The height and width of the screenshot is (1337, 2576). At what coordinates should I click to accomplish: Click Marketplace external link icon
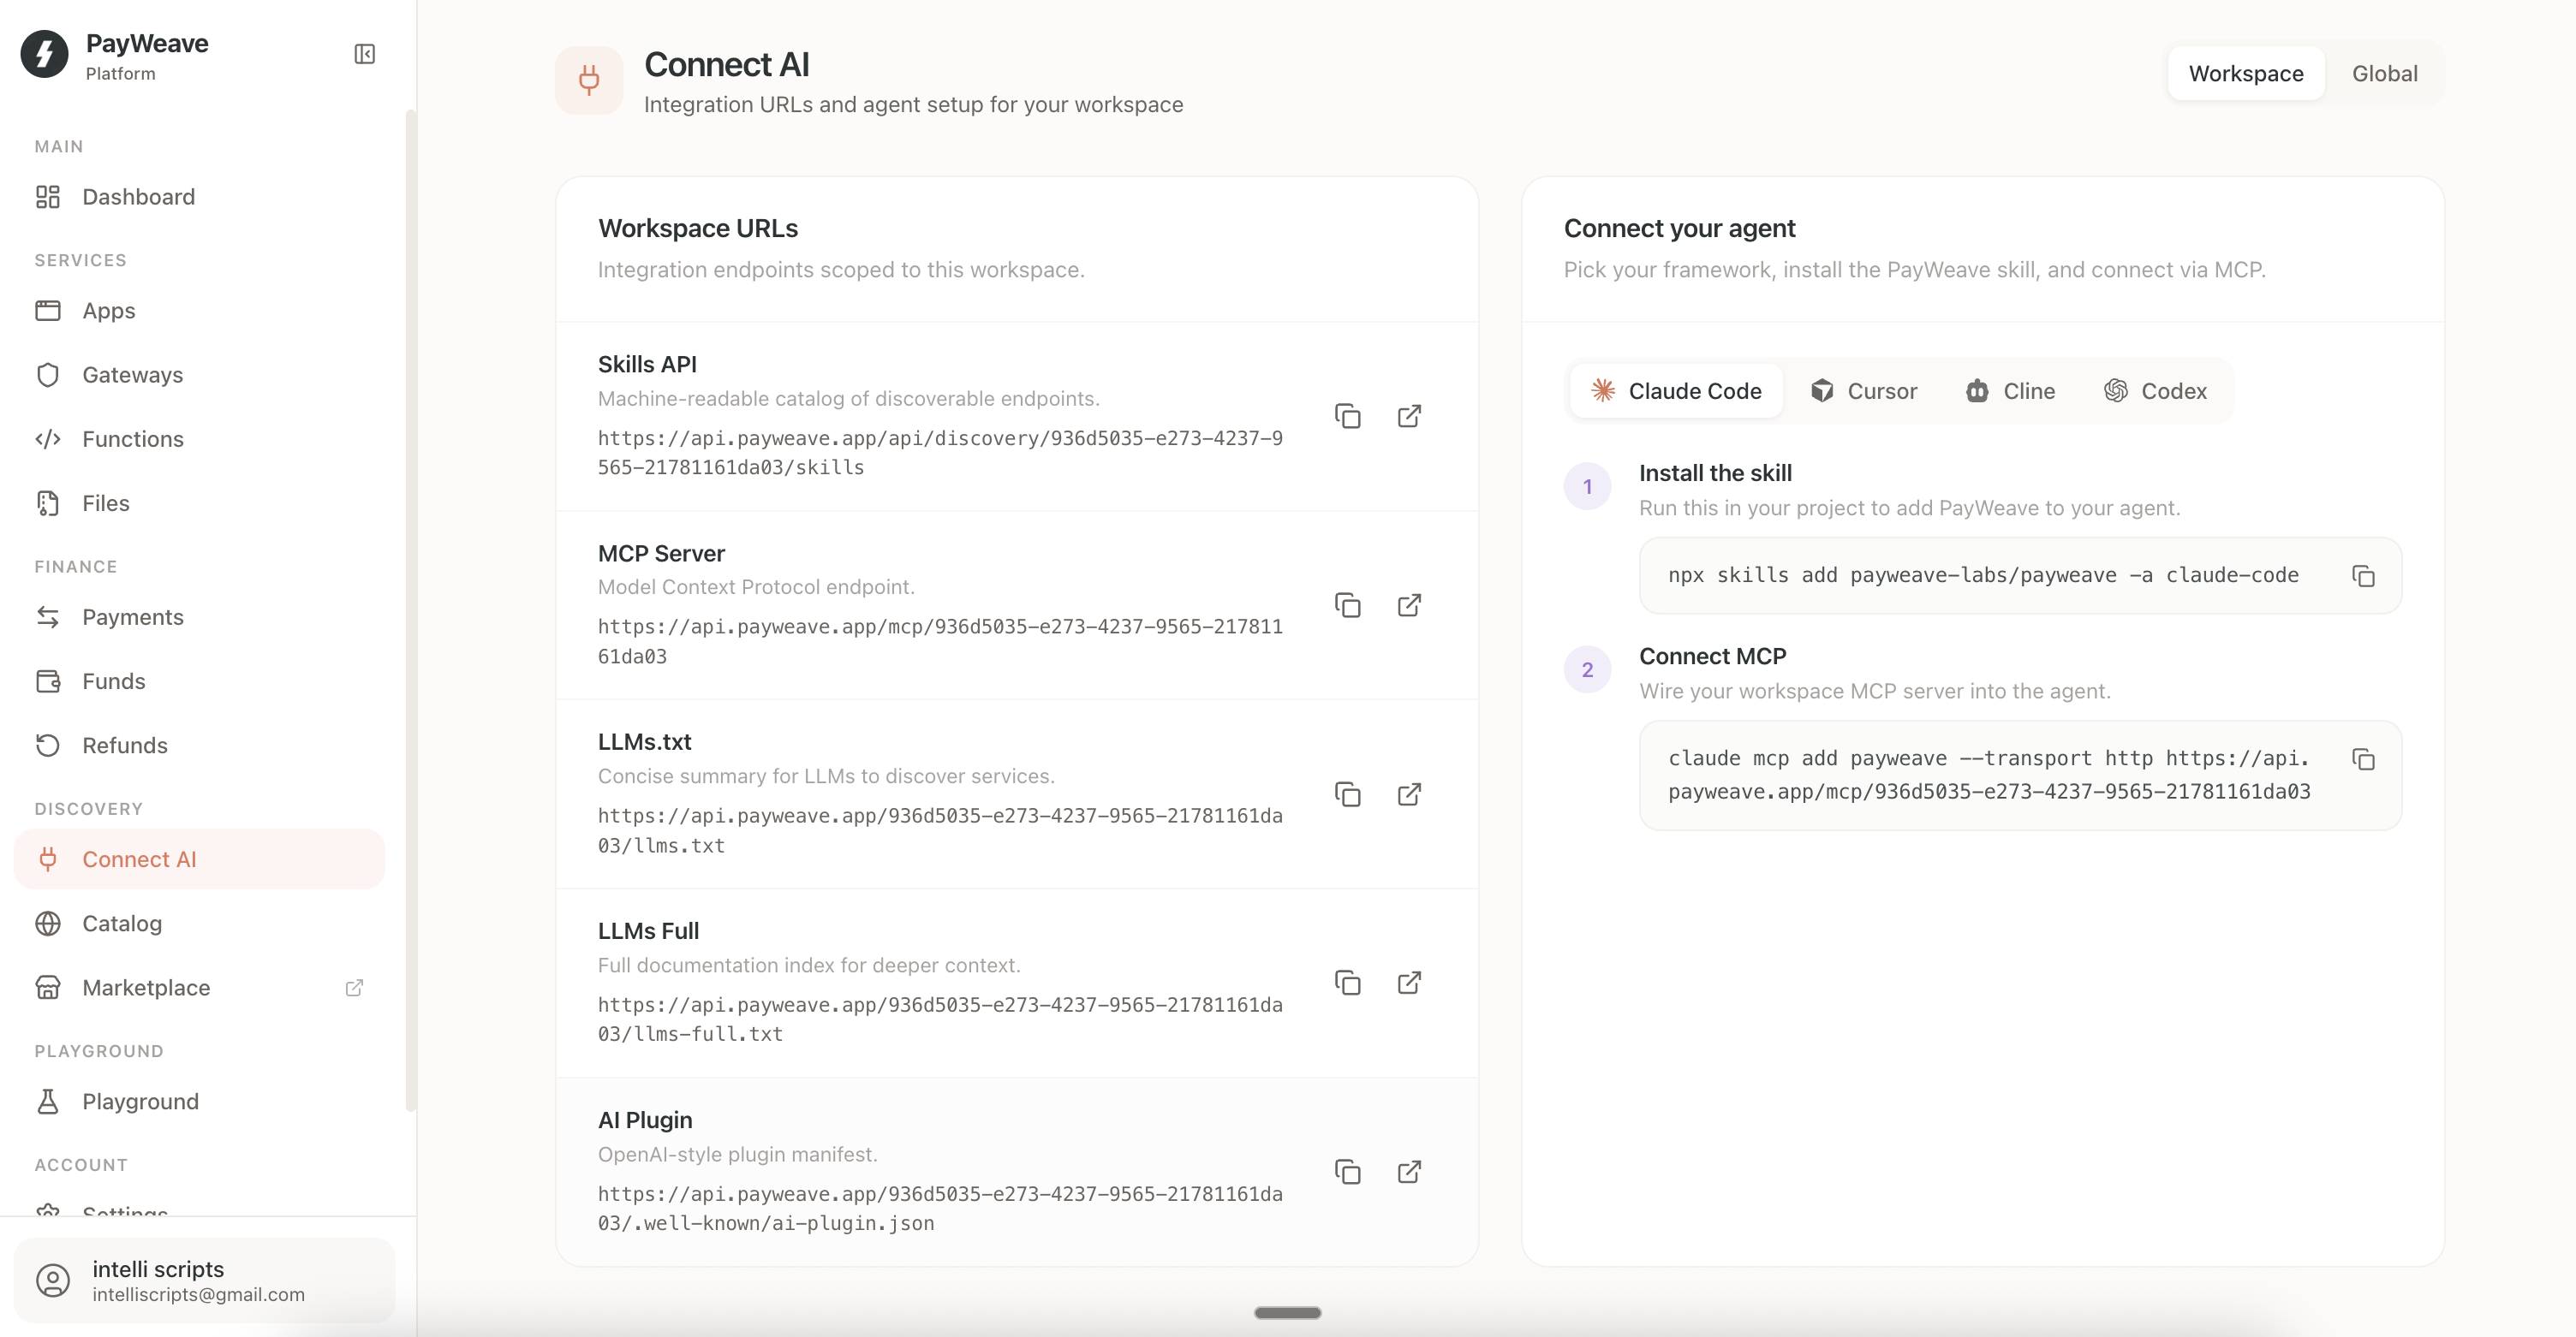click(354, 987)
